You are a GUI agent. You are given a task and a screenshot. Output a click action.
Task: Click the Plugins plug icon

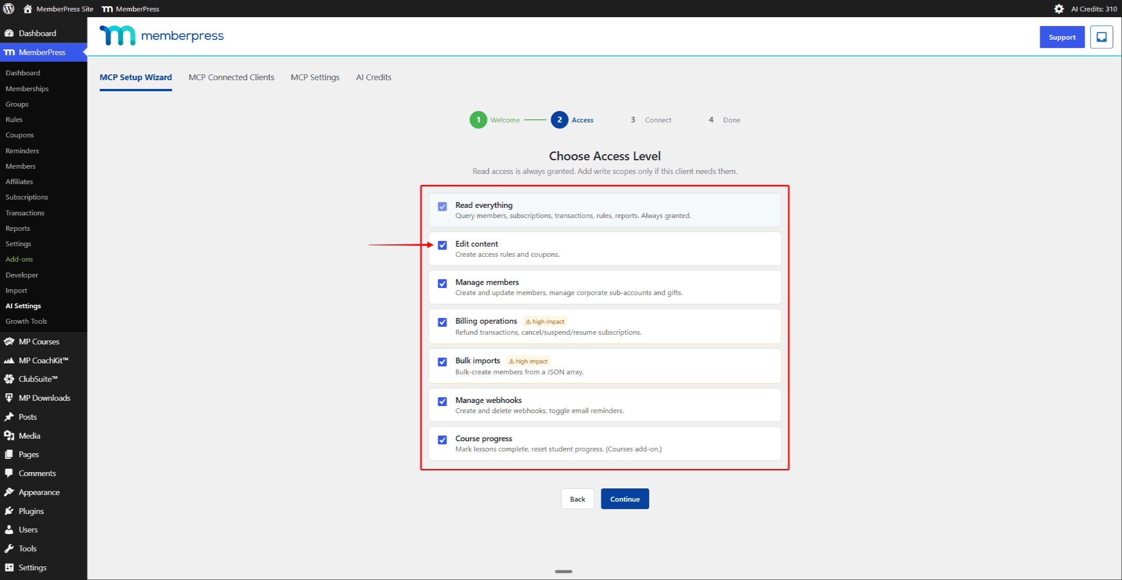[x=9, y=511]
